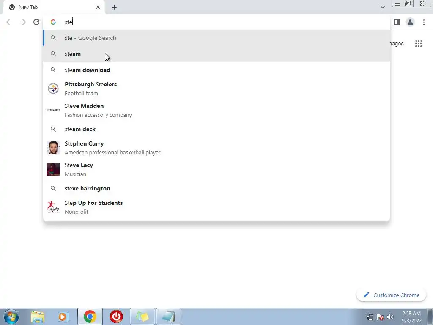Click the network tray icon

coord(370,317)
